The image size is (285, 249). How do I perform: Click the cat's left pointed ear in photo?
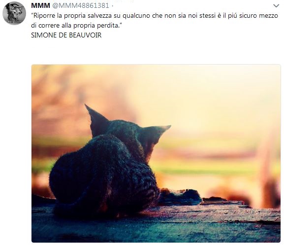point(96,119)
